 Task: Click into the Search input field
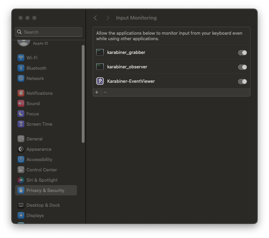tap(48, 32)
